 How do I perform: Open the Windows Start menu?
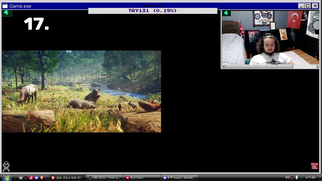click(6, 178)
